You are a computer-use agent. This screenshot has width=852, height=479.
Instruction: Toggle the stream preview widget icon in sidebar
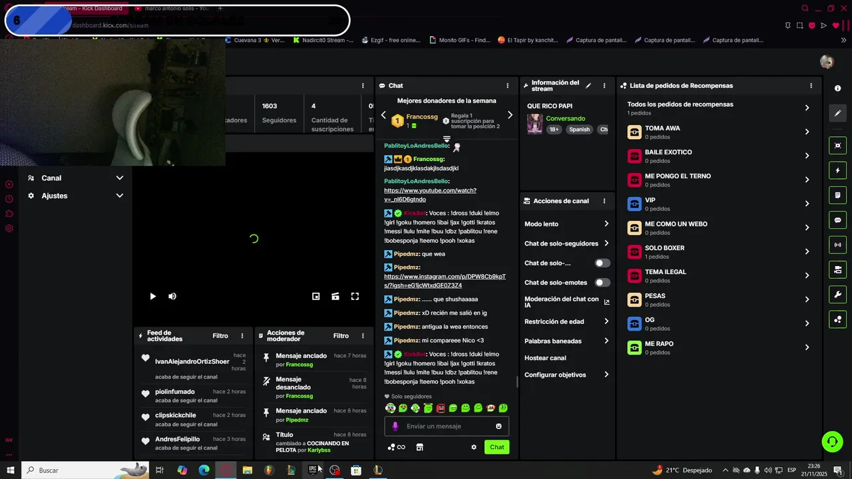(x=837, y=146)
